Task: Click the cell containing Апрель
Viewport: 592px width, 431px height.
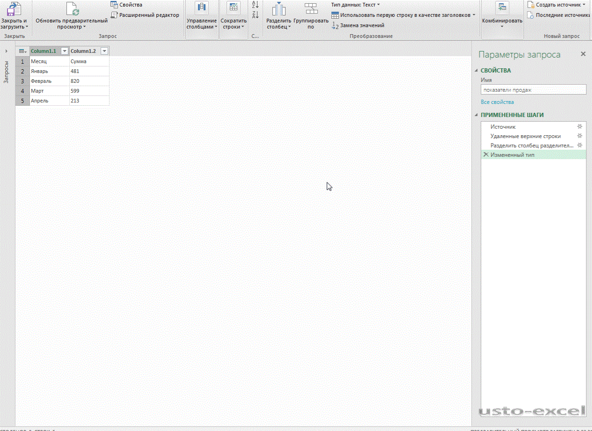Action: pos(49,101)
